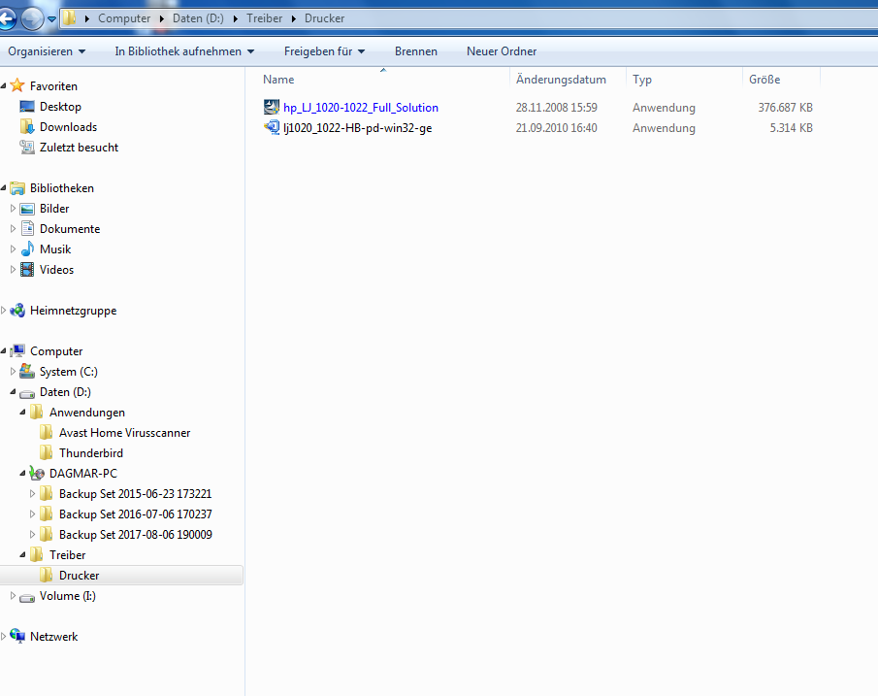Click the folder icon in address bar

tap(69, 17)
